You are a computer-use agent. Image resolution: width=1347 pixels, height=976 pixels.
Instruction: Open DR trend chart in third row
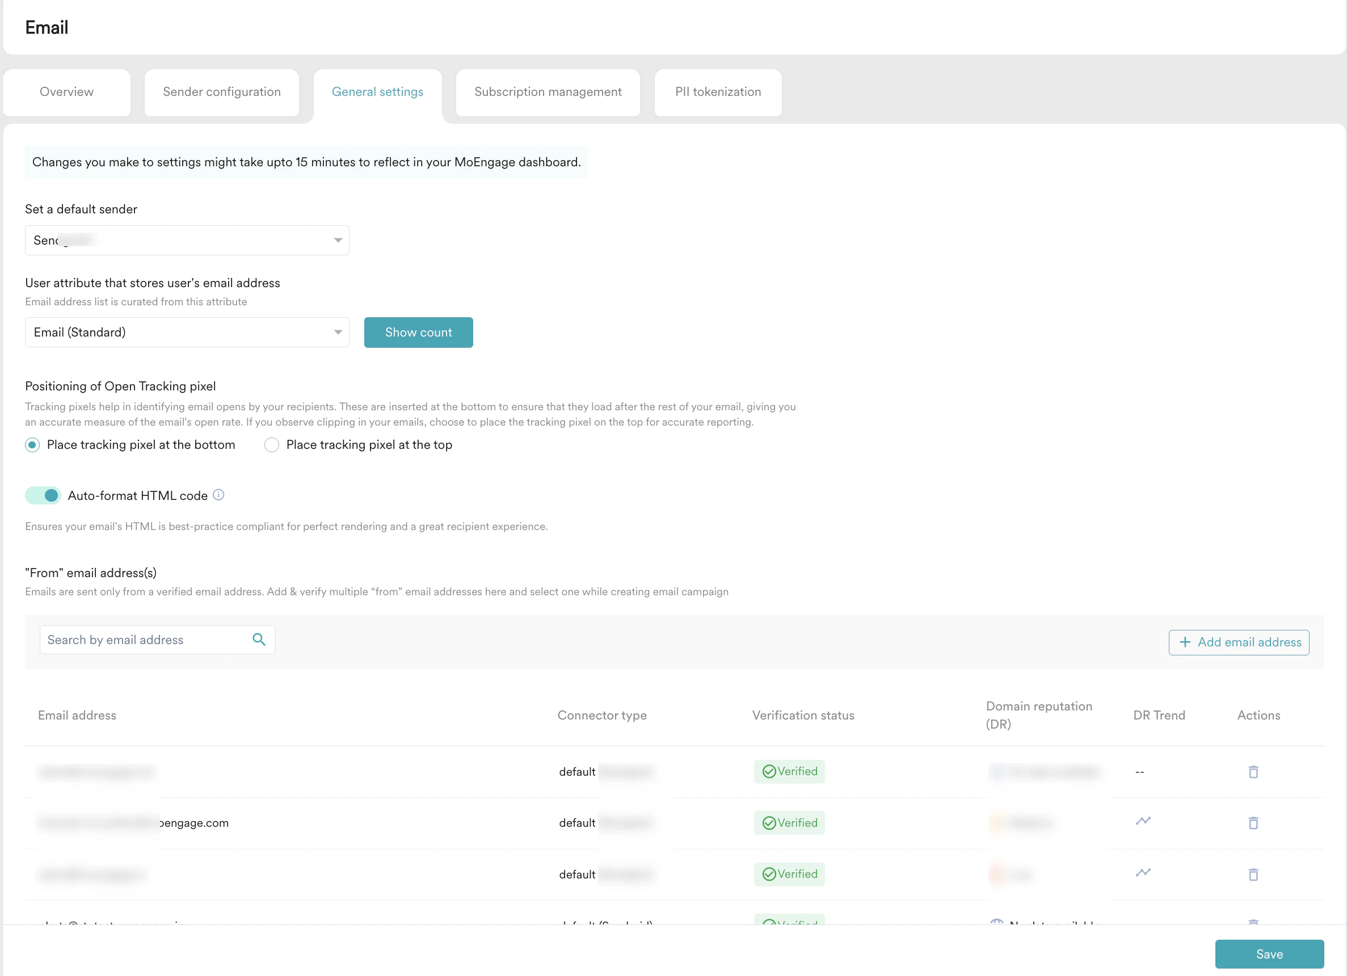(x=1143, y=873)
